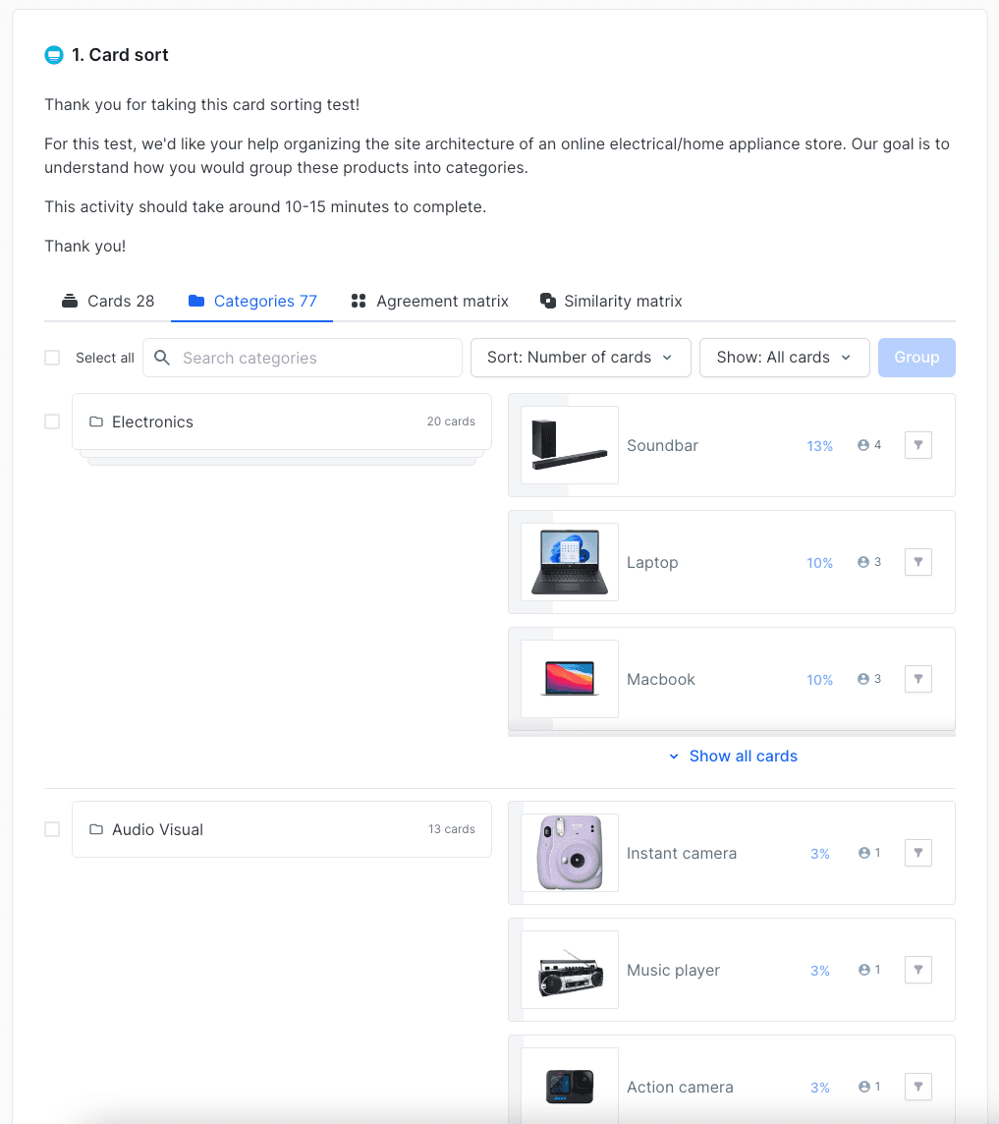This screenshot has height=1124, width=999.
Task: Click the filter icon beside Macbook
Action: [917, 679]
